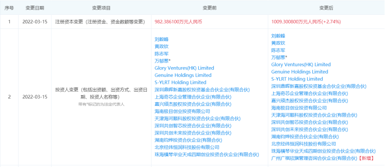Open 珠海横琴华业天成四期 link in 变更后
Image resolution: width=385 pixels, height=167 pixels.
tap(324, 151)
